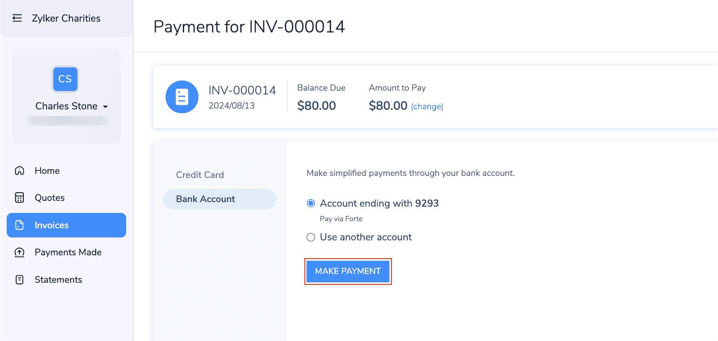
Task: Click the Payments Made upload icon
Action: 20,252
